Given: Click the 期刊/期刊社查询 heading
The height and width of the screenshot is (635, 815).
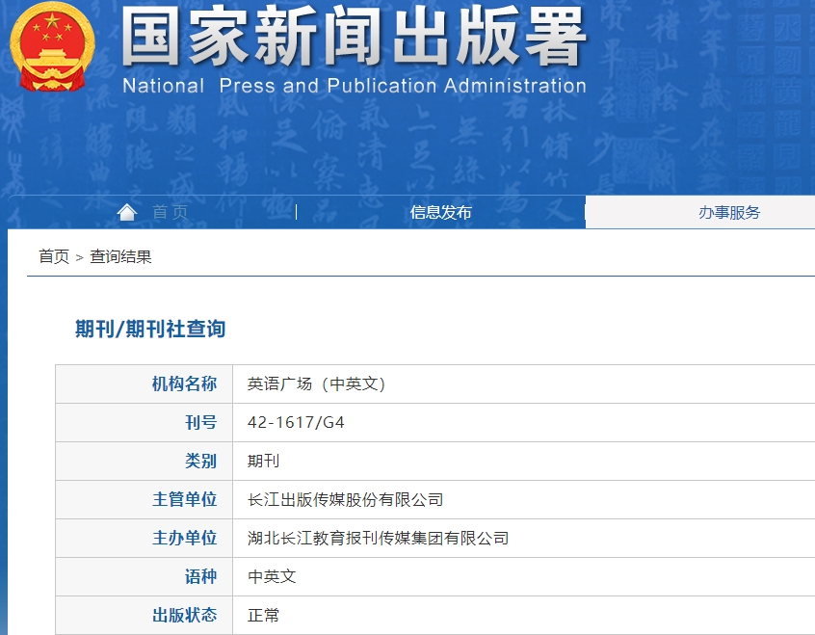Looking at the screenshot, I should 150,329.
